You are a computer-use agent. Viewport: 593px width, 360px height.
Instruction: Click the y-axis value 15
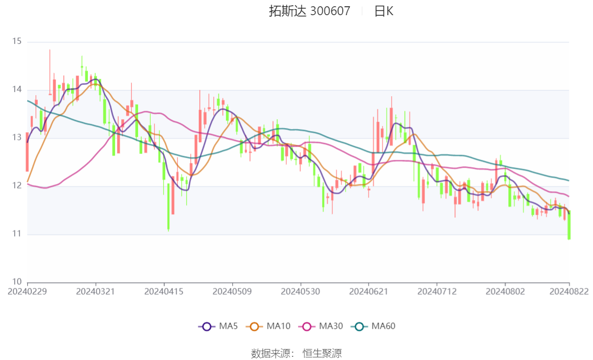coord(17,41)
